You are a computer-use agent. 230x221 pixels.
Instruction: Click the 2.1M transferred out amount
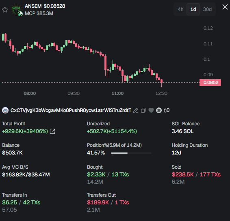(93, 210)
